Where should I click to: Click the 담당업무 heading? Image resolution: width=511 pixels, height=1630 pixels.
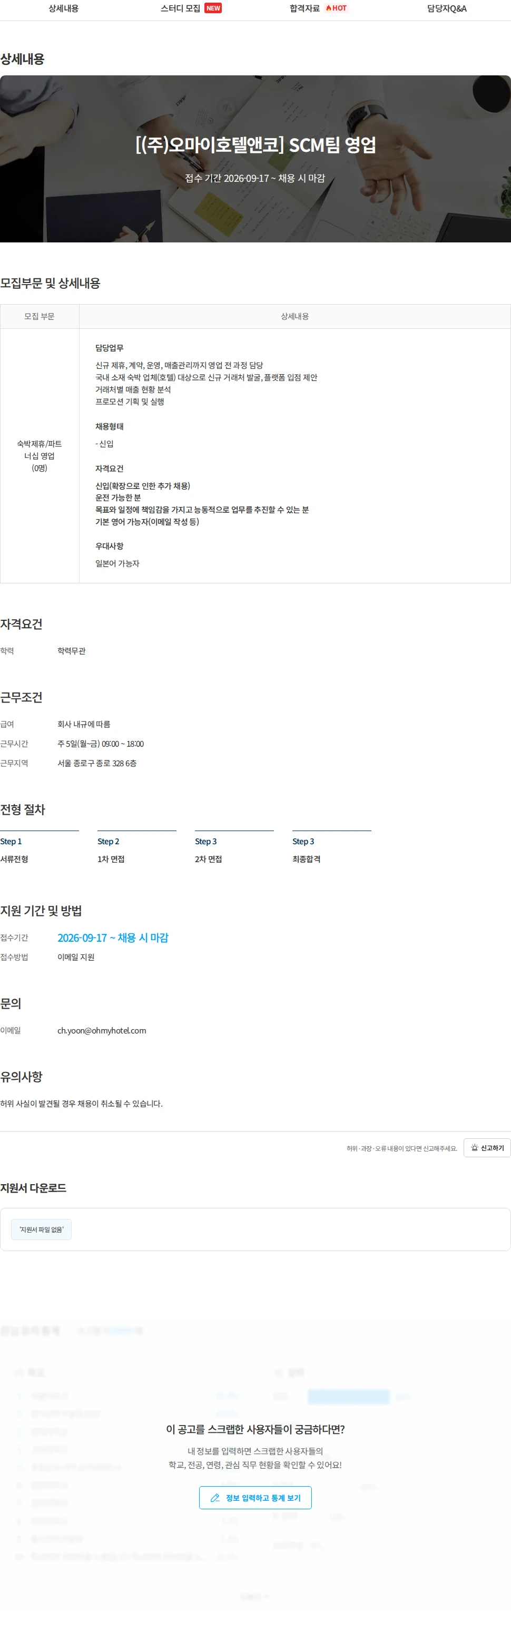coord(110,348)
